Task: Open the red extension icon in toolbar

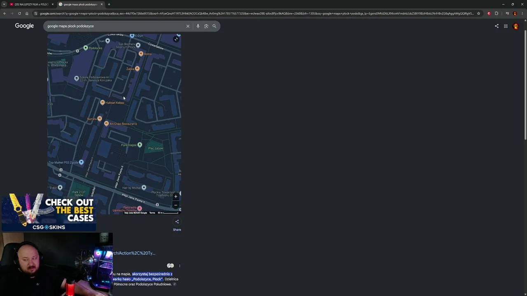Action: click(489, 14)
